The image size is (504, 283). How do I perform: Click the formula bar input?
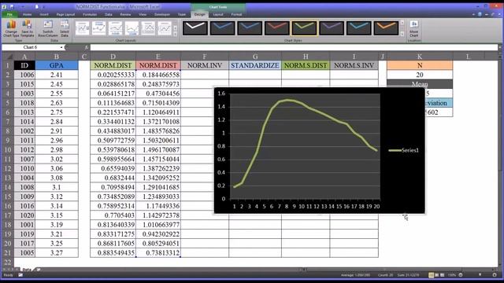tap(294, 47)
